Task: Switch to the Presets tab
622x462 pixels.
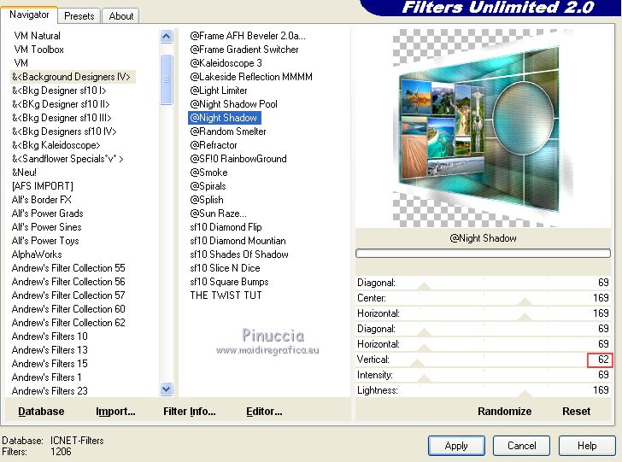Action: tap(79, 15)
